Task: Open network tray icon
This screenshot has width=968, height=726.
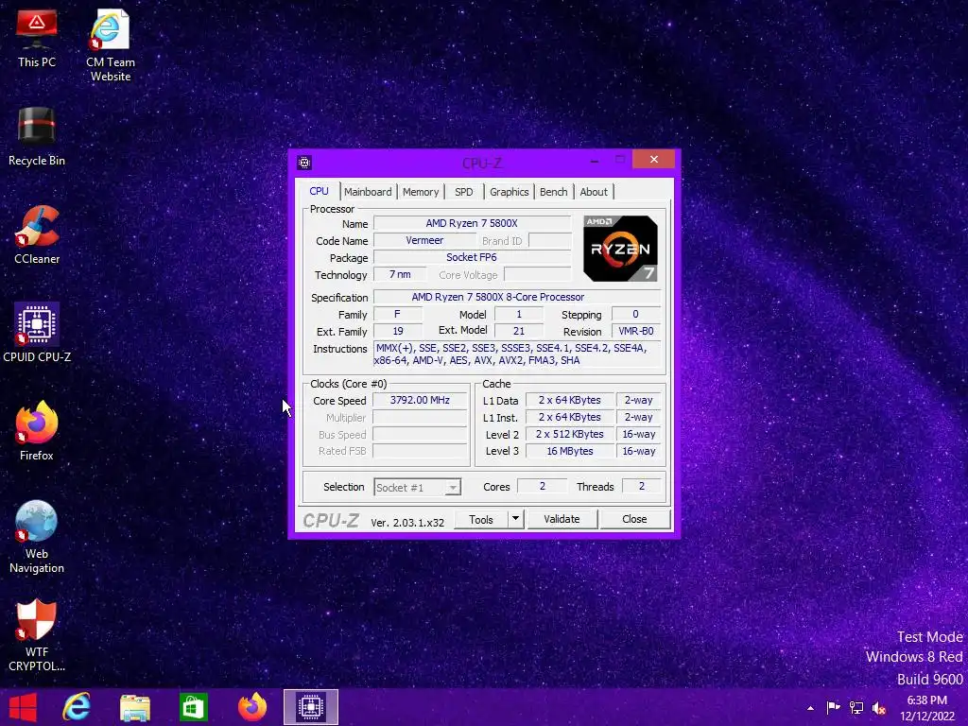Action: coord(856,707)
